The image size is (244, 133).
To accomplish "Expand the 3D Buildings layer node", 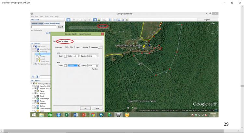I will click(33, 98).
